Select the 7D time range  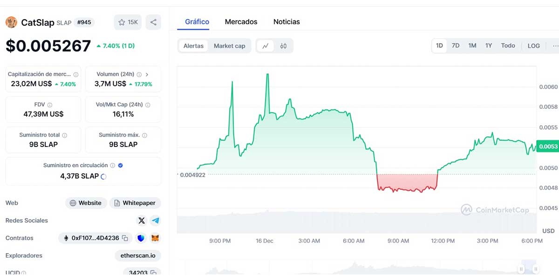click(456, 46)
